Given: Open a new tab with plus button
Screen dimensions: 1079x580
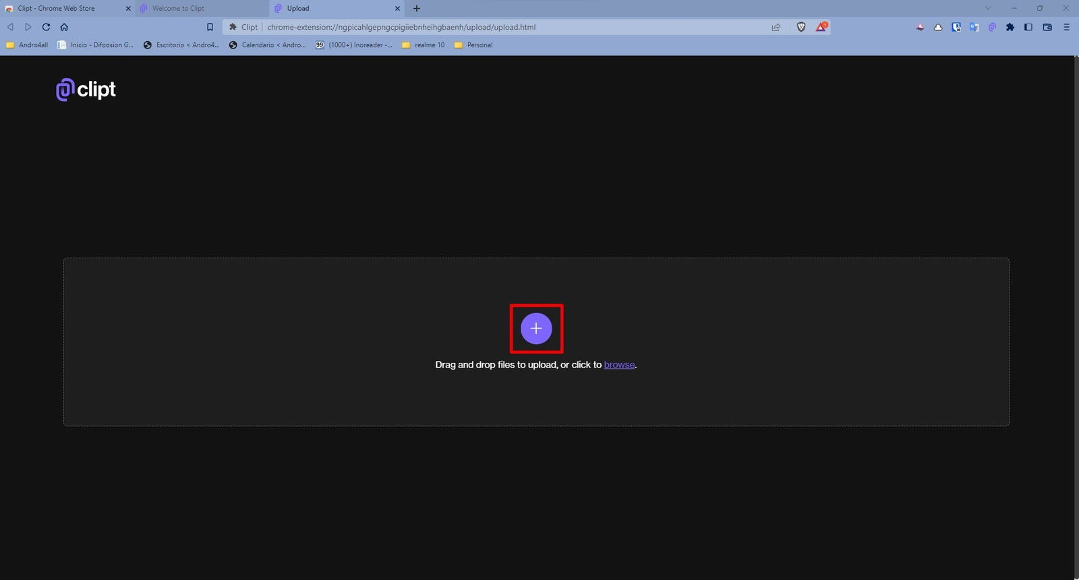Looking at the screenshot, I should point(417,8).
